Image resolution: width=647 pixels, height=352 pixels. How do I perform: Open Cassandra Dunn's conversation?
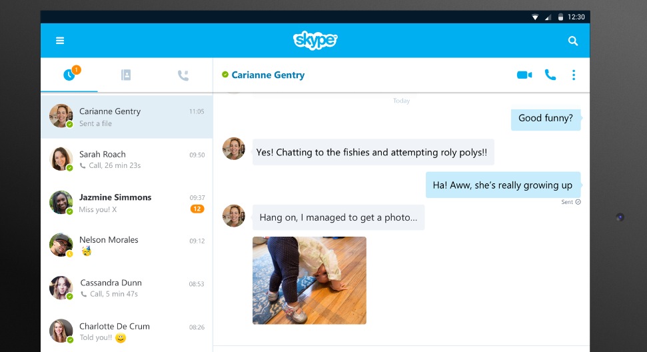127,288
